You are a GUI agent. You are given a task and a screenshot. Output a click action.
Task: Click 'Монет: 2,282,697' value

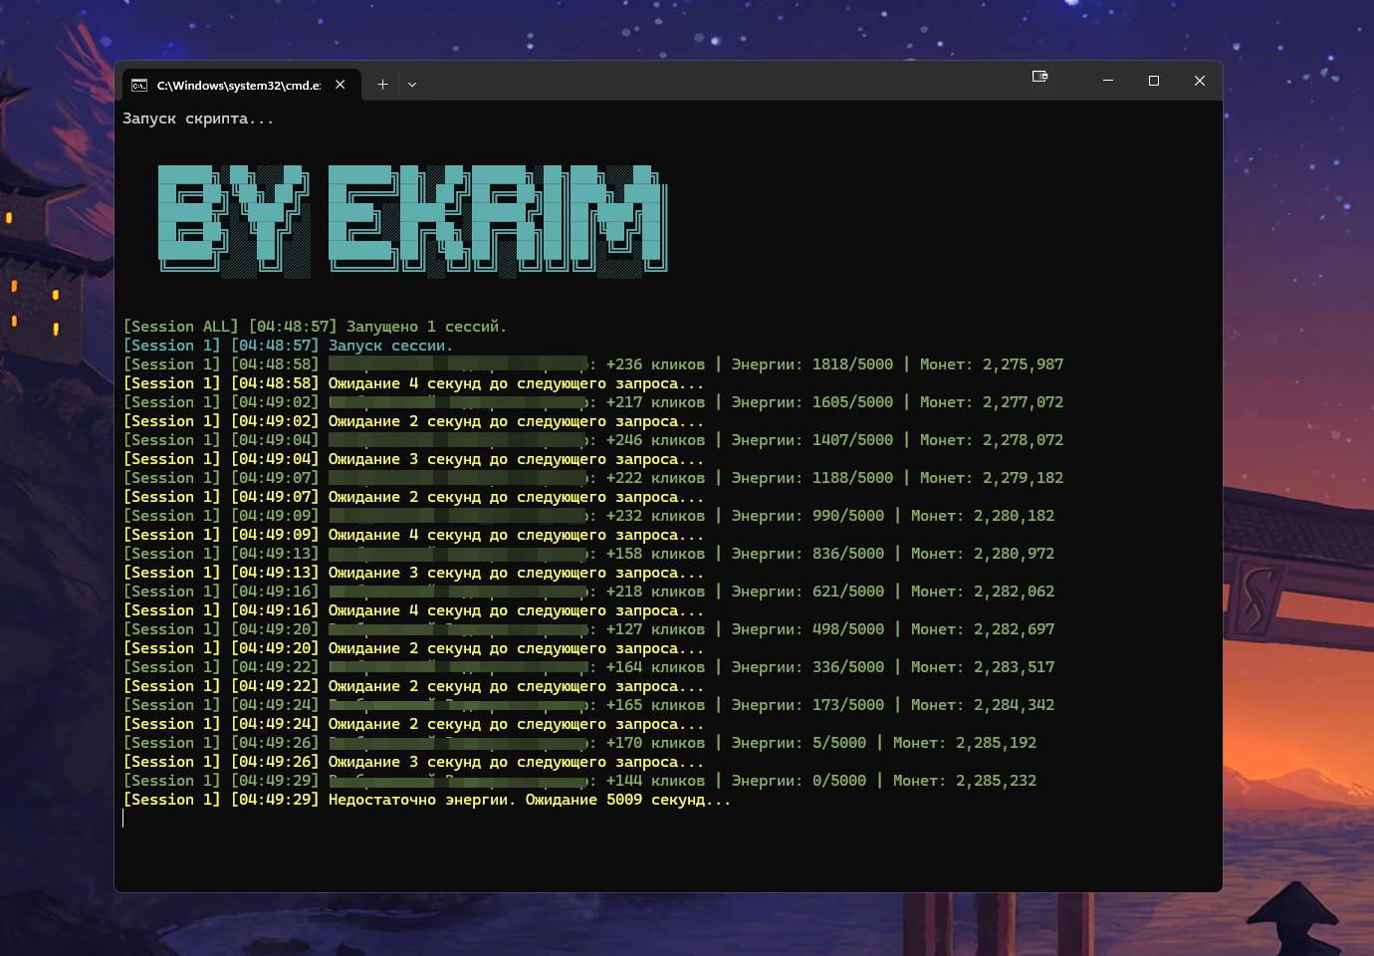983,629
